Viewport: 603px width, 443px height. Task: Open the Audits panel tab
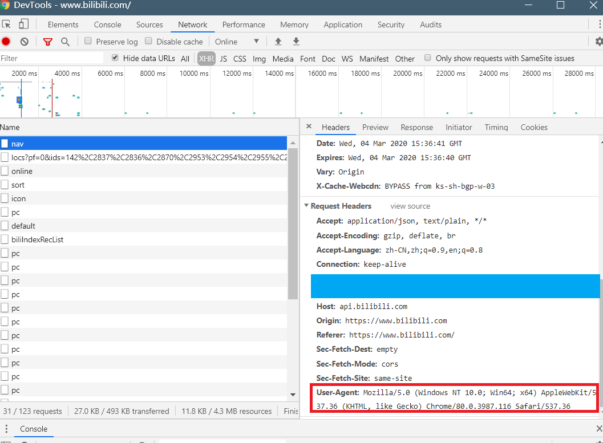point(430,25)
